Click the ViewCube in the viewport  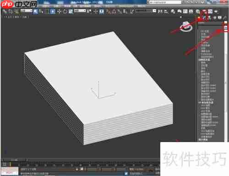186,26
